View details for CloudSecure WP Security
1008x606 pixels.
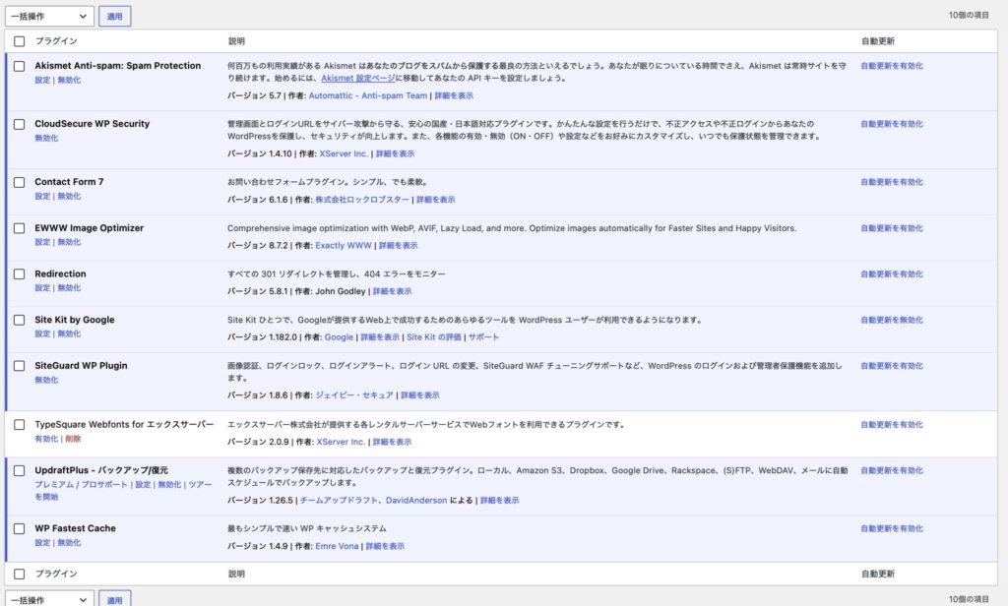coord(395,153)
